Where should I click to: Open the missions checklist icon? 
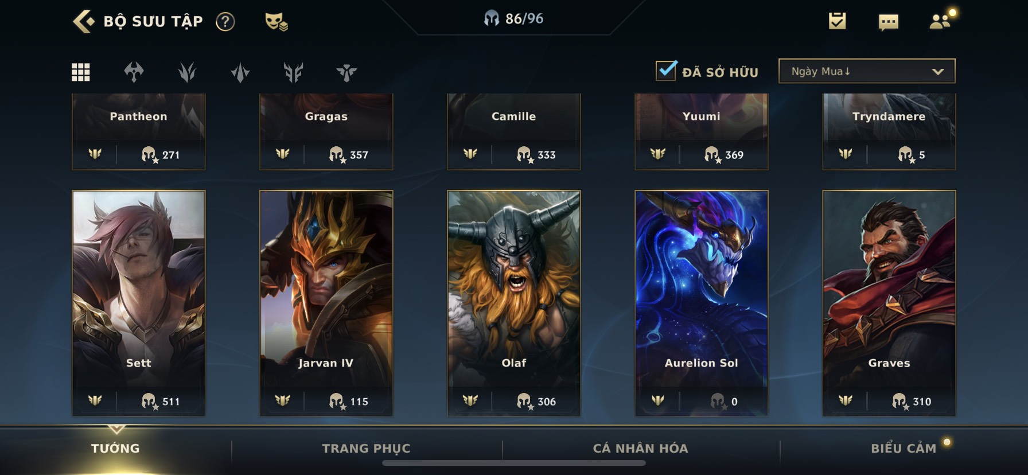point(837,21)
